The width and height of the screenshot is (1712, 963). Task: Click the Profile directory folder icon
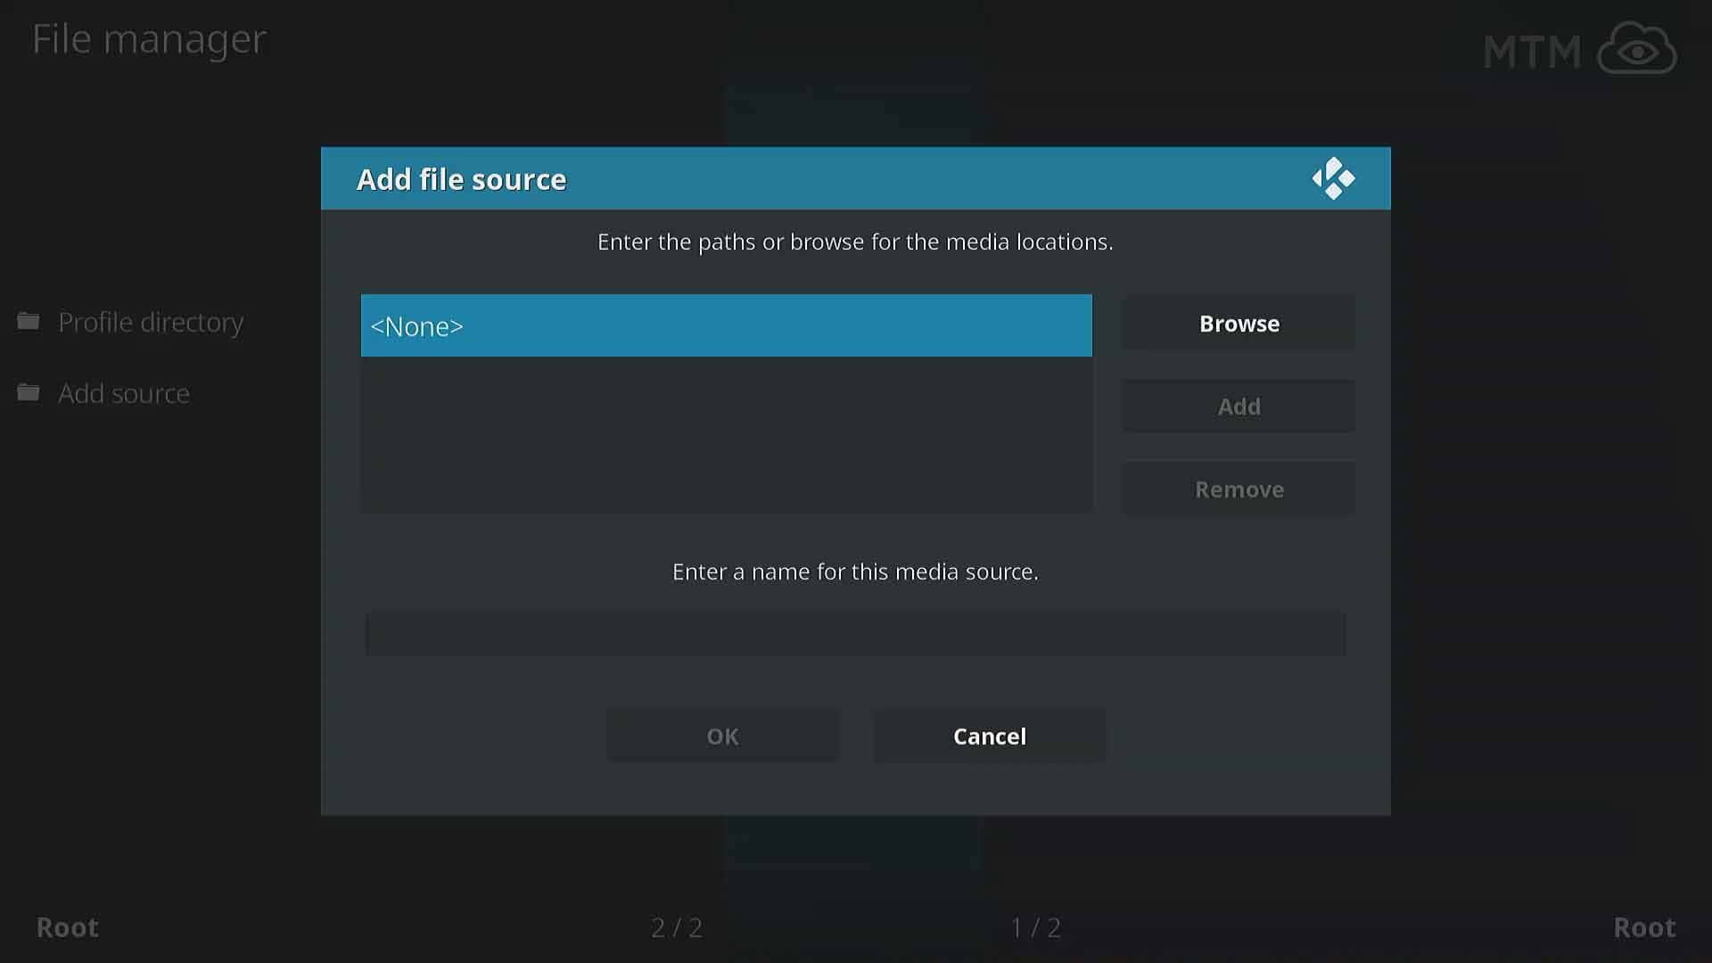tap(27, 320)
